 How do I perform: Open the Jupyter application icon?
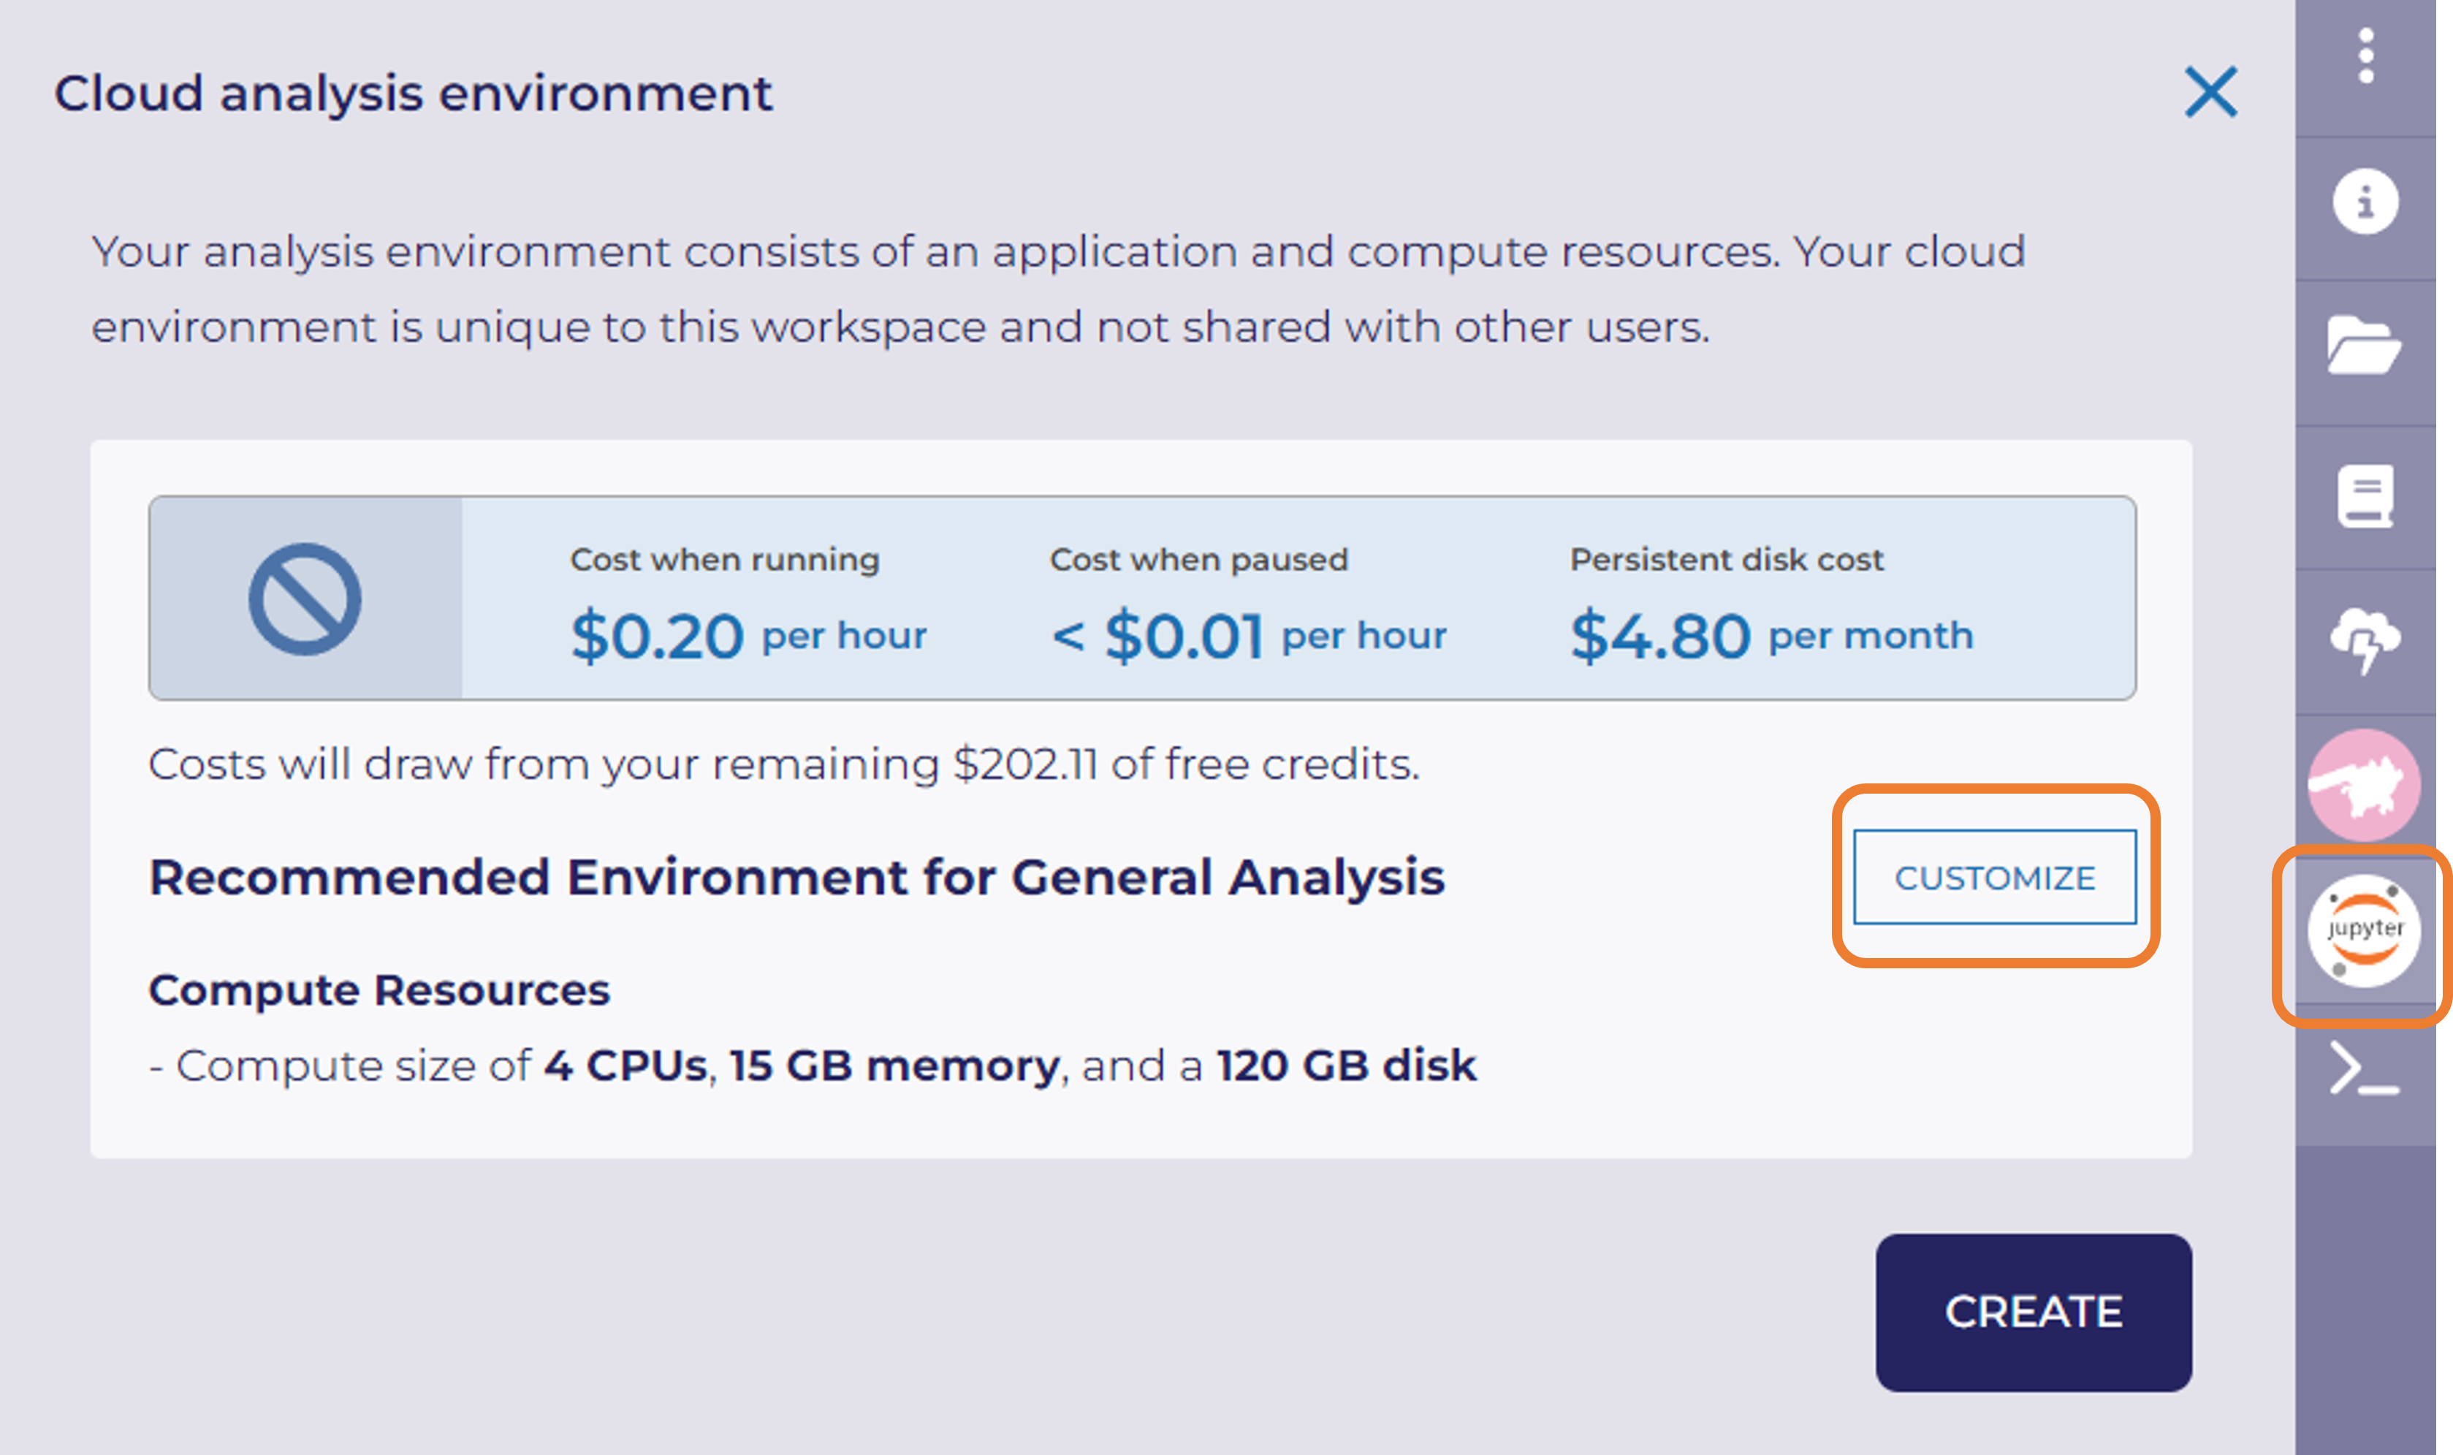click(2364, 930)
